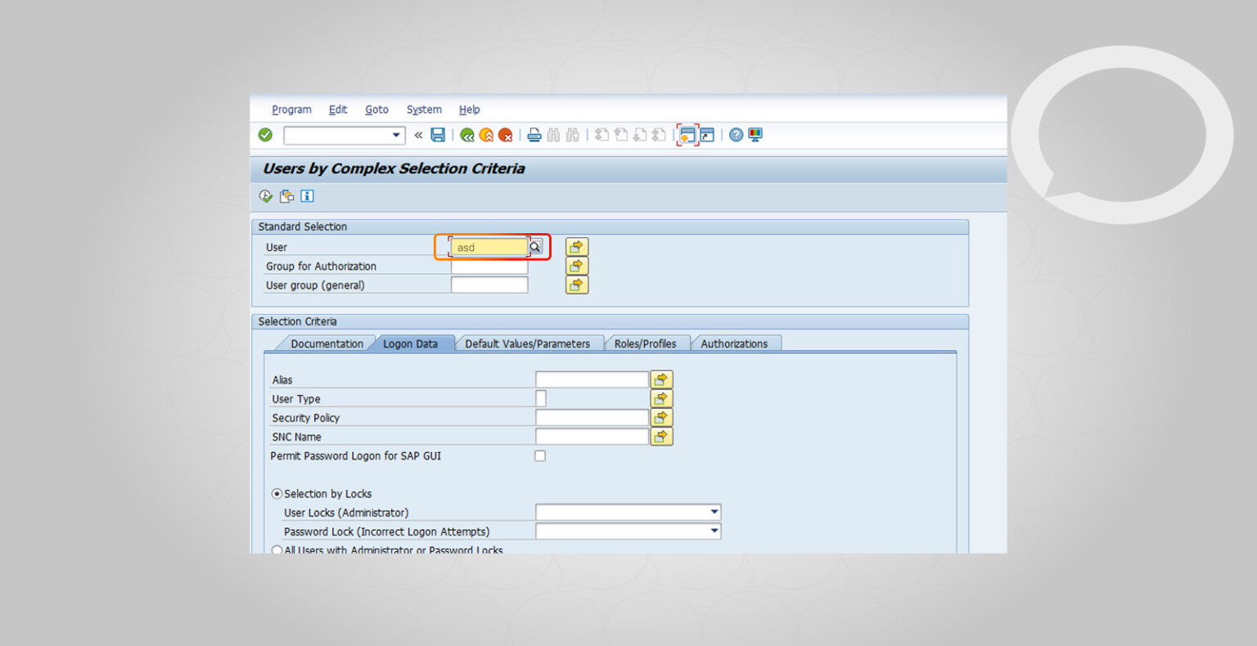The image size is (1257, 646).
Task: Select the Selection by Locks radio button
Action: point(277,493)
